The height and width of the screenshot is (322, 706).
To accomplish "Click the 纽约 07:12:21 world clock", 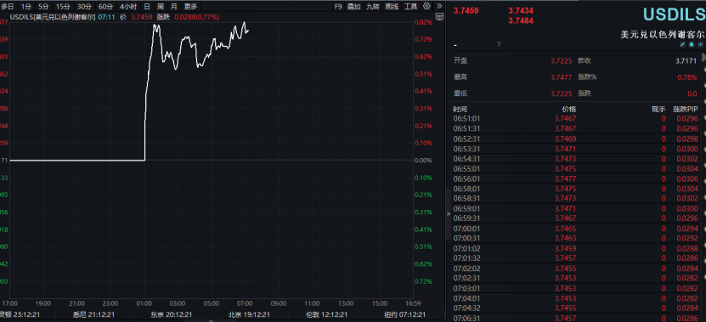I will 404,315.
